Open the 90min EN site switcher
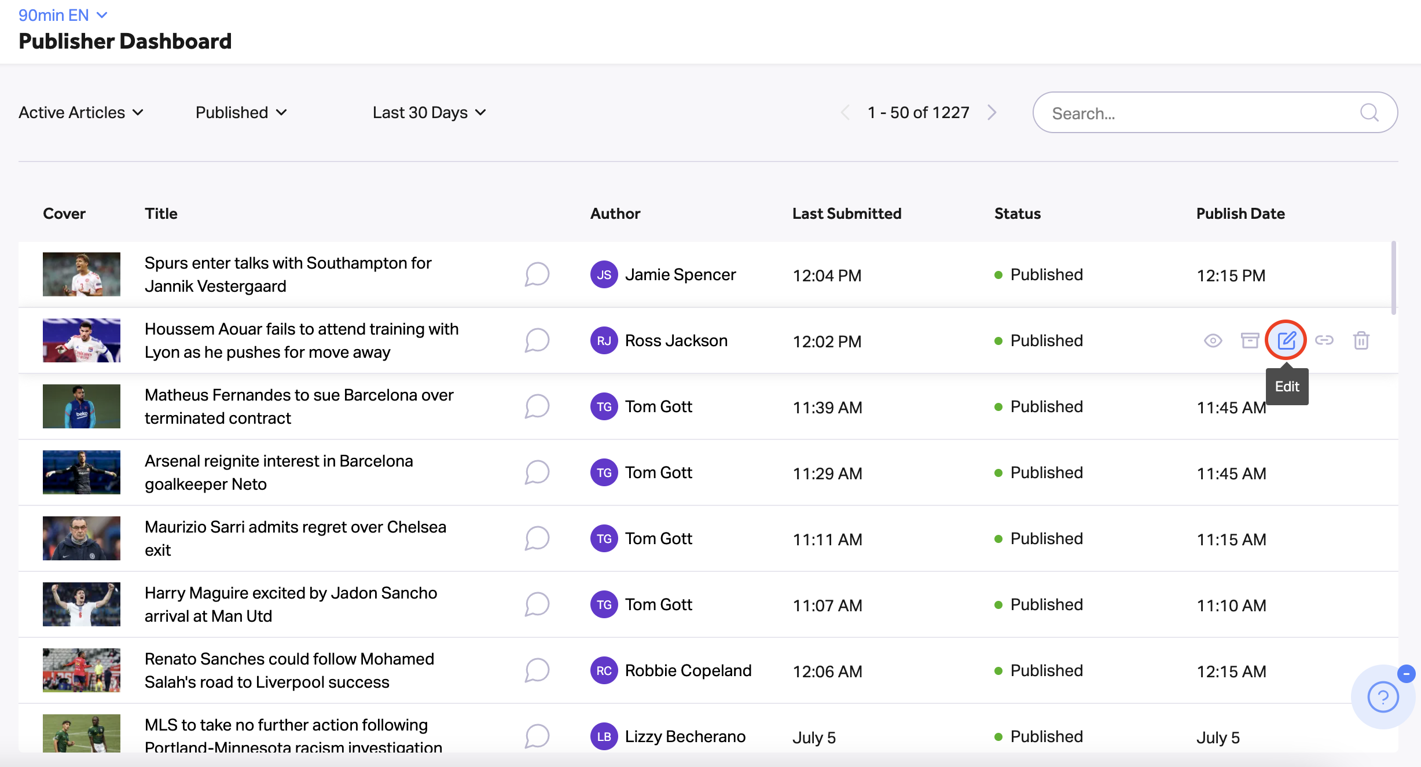1421x767 pixels. (63, 15)
